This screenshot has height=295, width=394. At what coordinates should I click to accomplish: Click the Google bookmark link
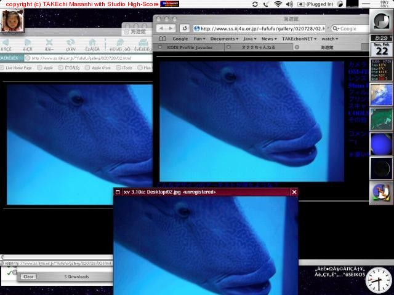(180, 39)
